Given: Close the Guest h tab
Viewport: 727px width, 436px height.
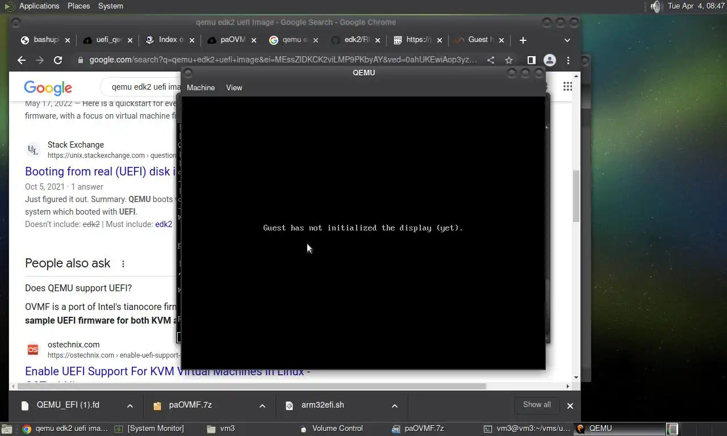Looking at the screenshot, I should pyautogui.click(x=502, y=40).
